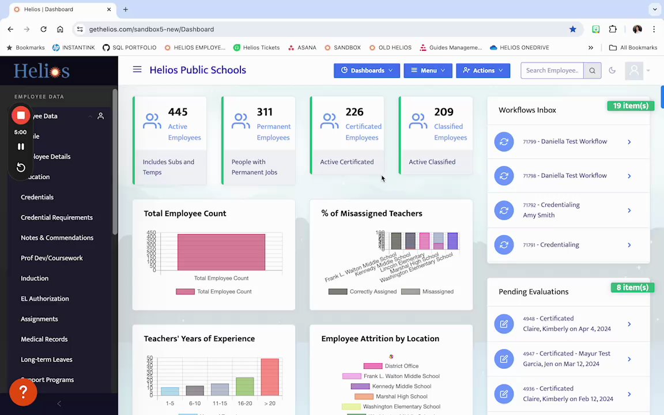
Task: Open Credentials in sidebar
Action: coord(37,197)
